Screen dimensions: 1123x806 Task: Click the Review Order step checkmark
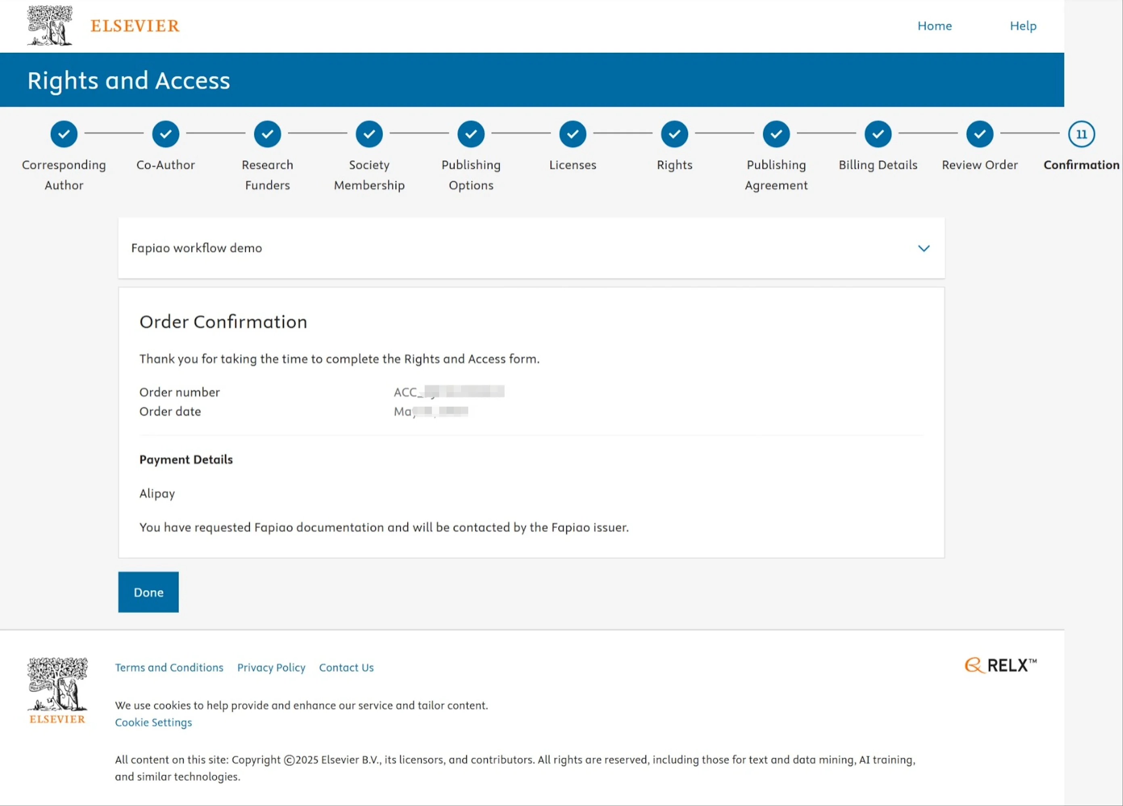(x=980, y=134)
